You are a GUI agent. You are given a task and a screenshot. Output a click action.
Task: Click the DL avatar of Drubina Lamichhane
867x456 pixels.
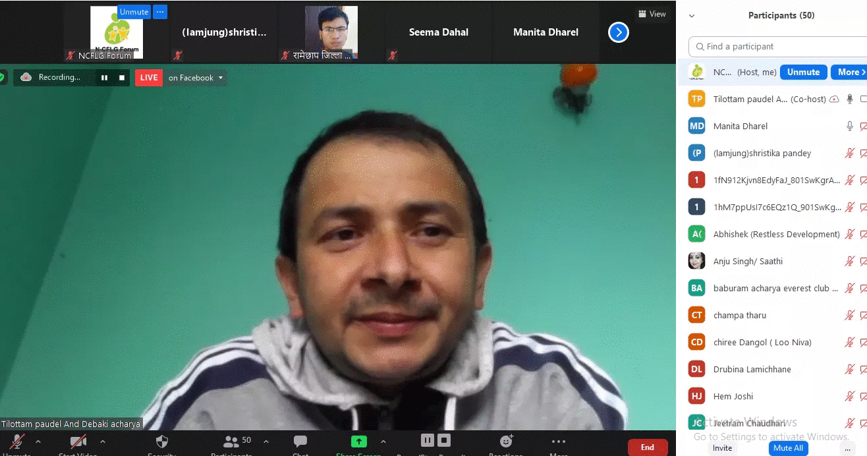(696, 369)
